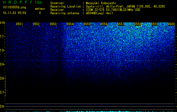This screenshot has width=177, height=112.
Task: Click the 1.1 kHz axis label
Action: (x=2, y=36)
